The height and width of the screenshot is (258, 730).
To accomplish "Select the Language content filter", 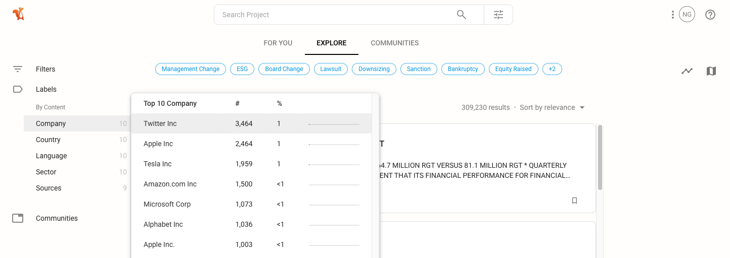I will coord(77,156).
